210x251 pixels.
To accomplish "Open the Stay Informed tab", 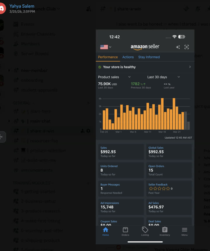I will (149, 57).
